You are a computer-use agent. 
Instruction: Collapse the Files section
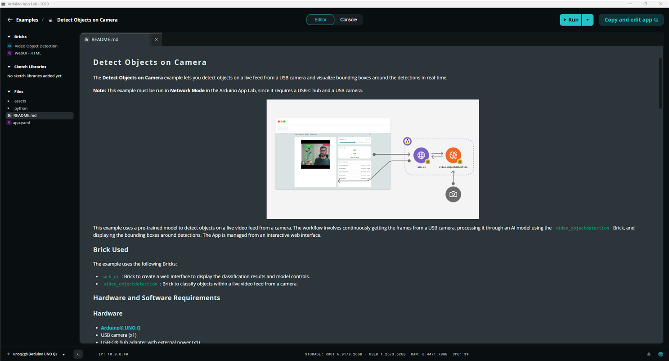coord(9,92)
